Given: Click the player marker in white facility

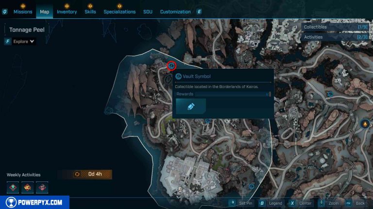Looking at the screenshot, I should point(180,189).
